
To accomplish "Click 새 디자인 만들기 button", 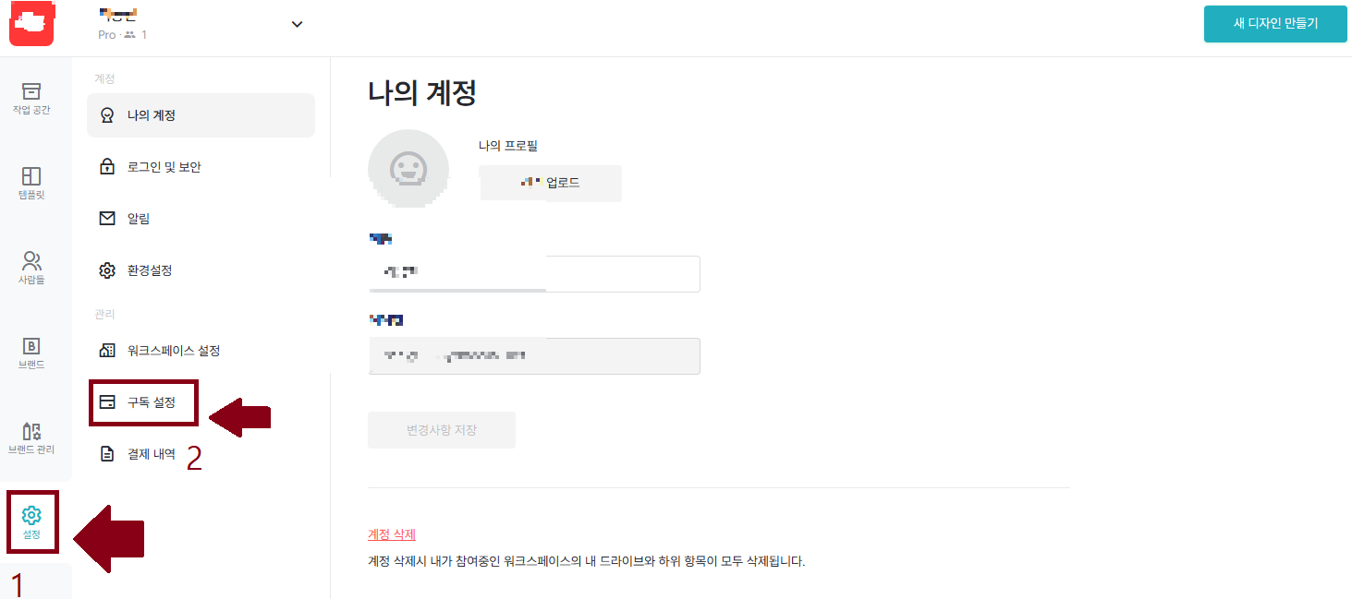I will (x=1275, y=23).
